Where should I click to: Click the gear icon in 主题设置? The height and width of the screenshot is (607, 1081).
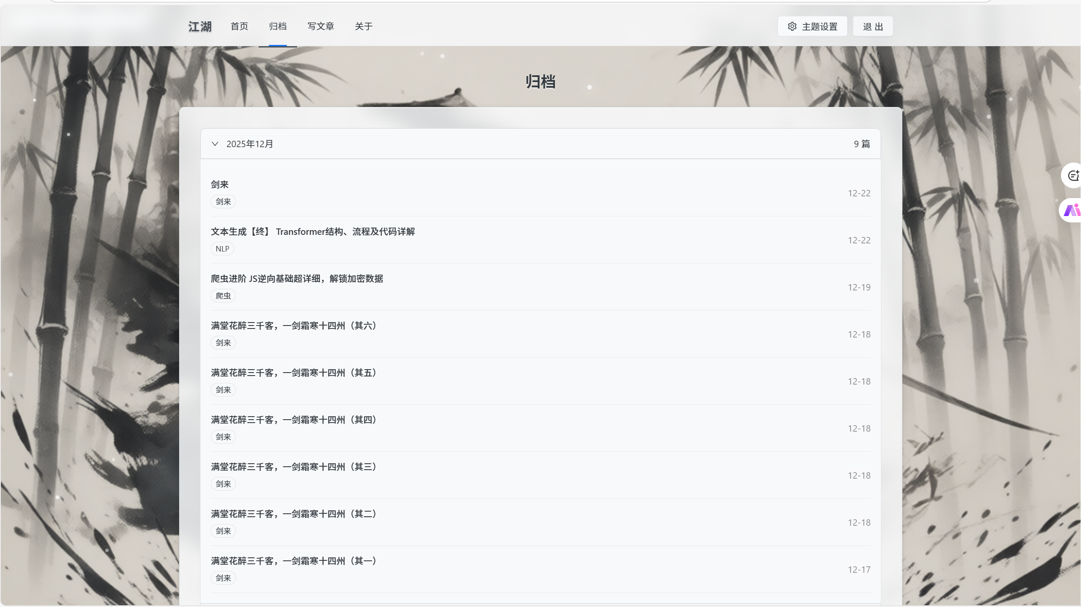click(792, 27)
